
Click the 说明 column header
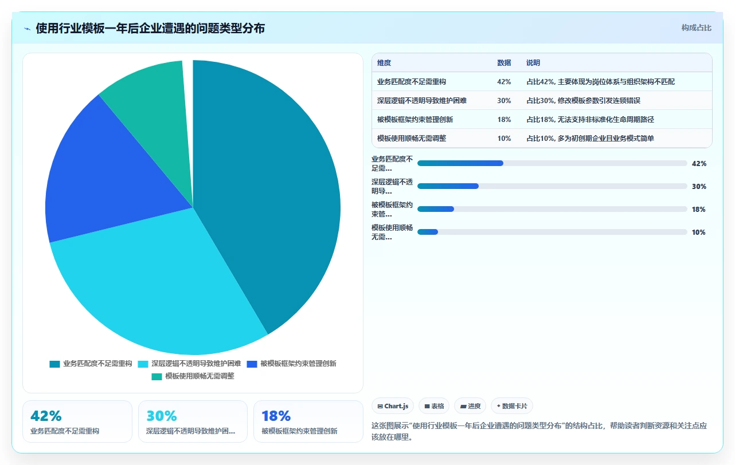533,63
